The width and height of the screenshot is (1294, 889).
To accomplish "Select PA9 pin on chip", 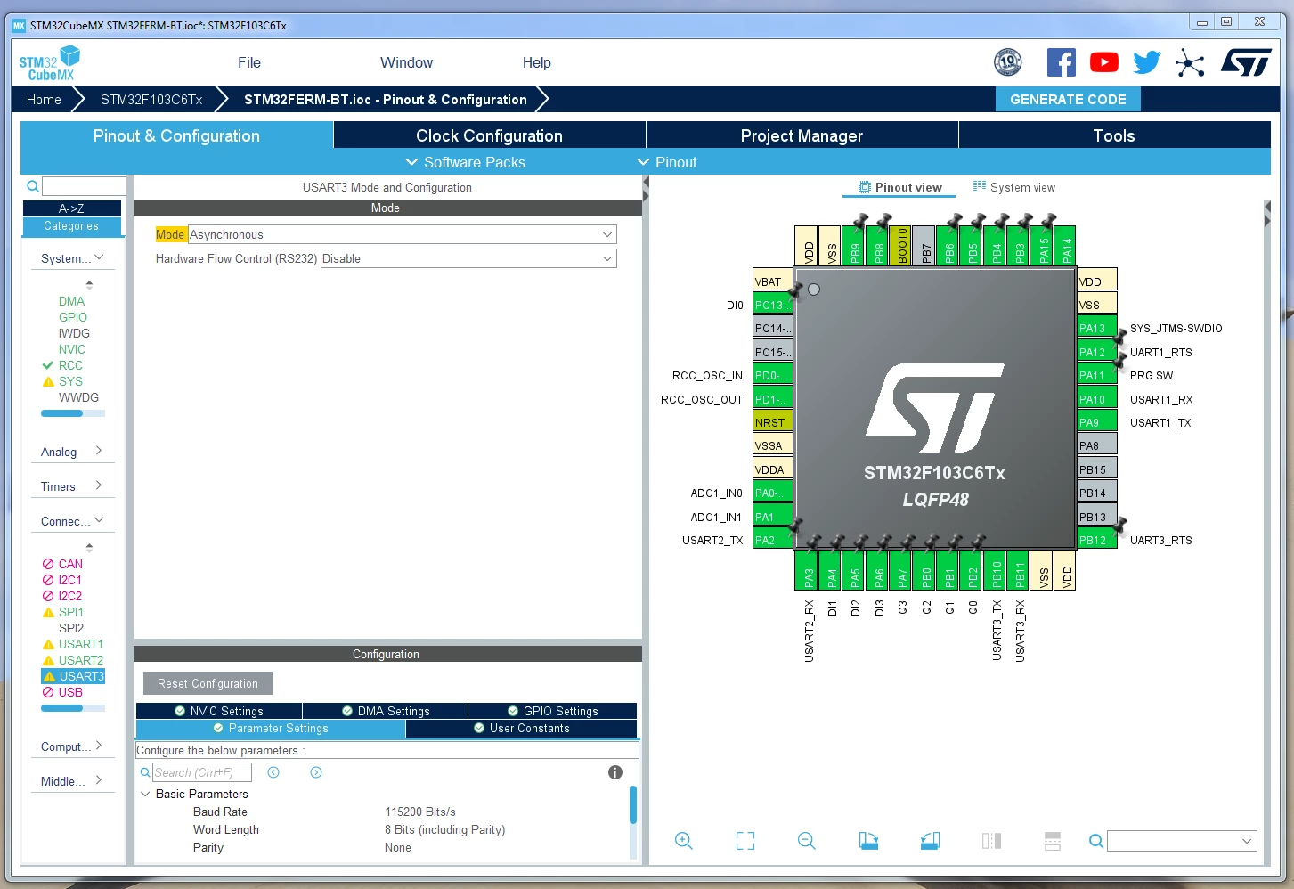I will click(x=1096, y=422).
